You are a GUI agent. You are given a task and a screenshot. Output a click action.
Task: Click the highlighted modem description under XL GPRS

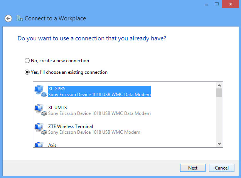[99, 95]
